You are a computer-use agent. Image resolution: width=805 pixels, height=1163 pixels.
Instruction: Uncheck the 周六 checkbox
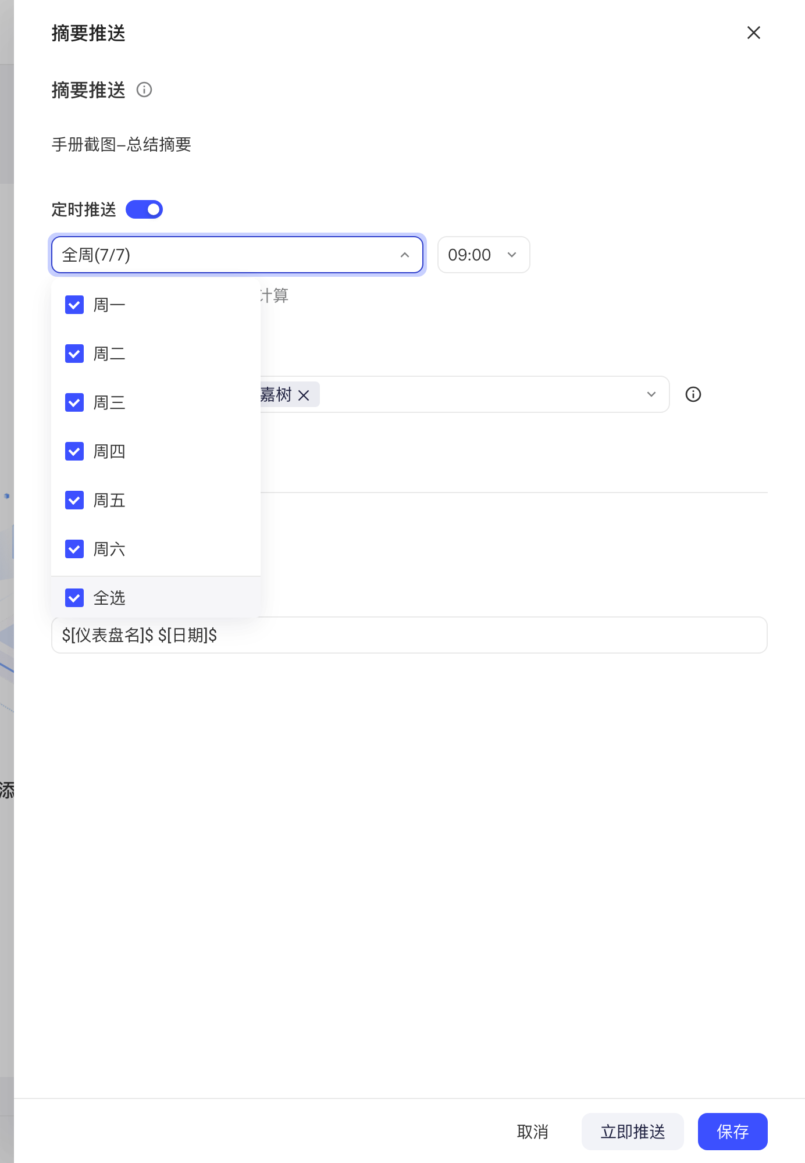pyautogui.click(x=74, y=549)
